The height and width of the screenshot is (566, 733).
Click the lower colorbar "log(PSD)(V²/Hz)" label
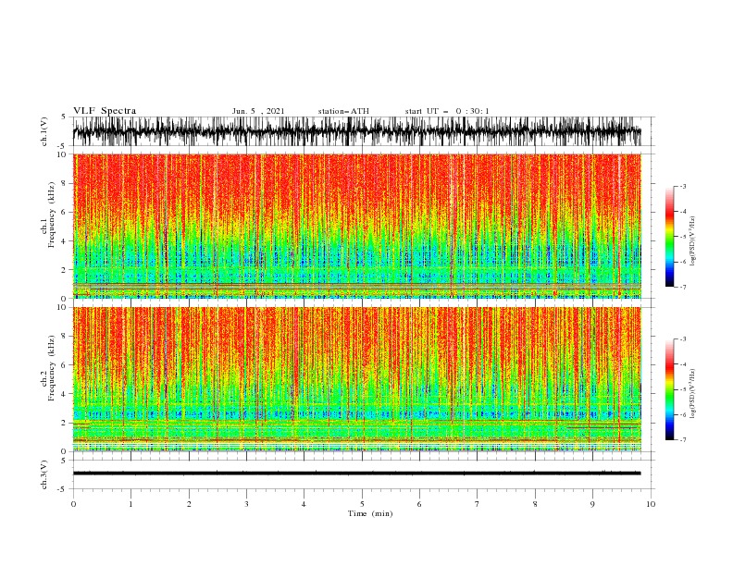pyautogui.click(x=692, y=393)
